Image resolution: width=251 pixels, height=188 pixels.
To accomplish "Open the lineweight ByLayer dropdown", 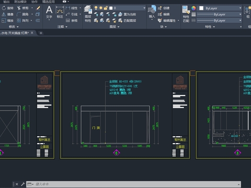I will [240, 14].
